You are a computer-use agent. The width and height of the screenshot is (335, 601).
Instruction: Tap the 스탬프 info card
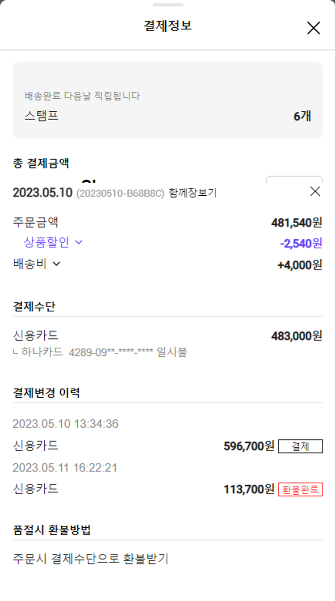167,101
